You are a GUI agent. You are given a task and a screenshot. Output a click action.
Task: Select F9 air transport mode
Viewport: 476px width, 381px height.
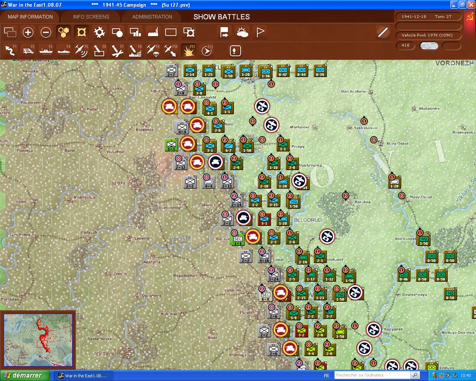[x=153, y=50]
